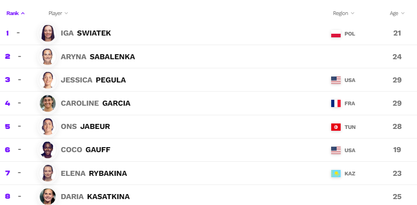Click rank number 1 in first row
The width and height of the screenshot is (417, 205).
(7, 33)
